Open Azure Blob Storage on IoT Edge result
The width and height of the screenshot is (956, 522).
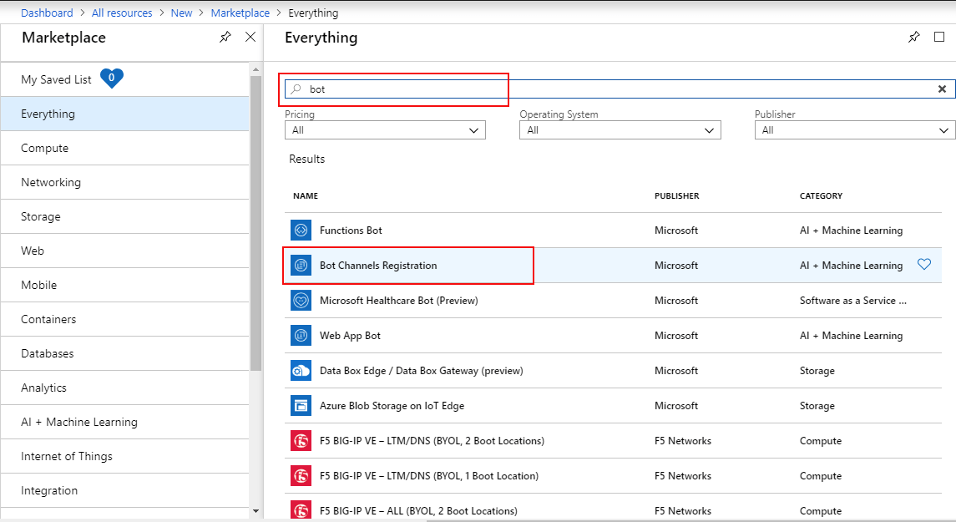[x=613, y=406]
